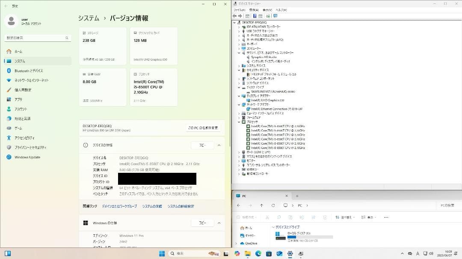This screenshot has width=462, height=259.
Task: Open Microsoft Edge from the taskbar
Action: (x=258, y=253)
